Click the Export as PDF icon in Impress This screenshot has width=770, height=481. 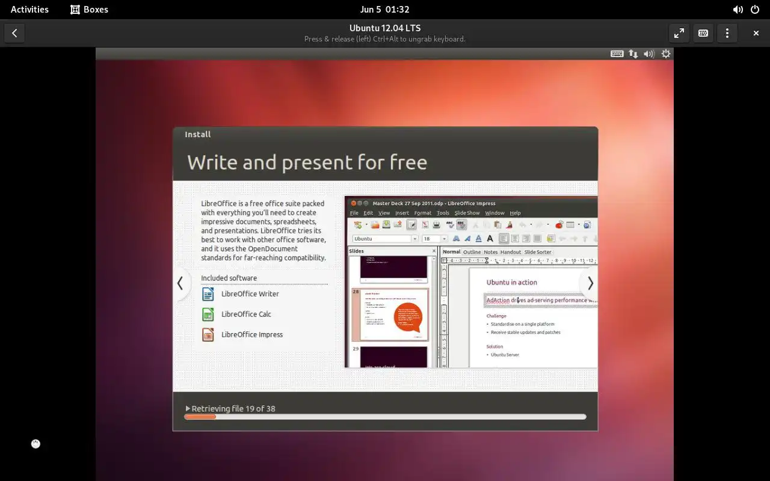[x=425, y=225]
